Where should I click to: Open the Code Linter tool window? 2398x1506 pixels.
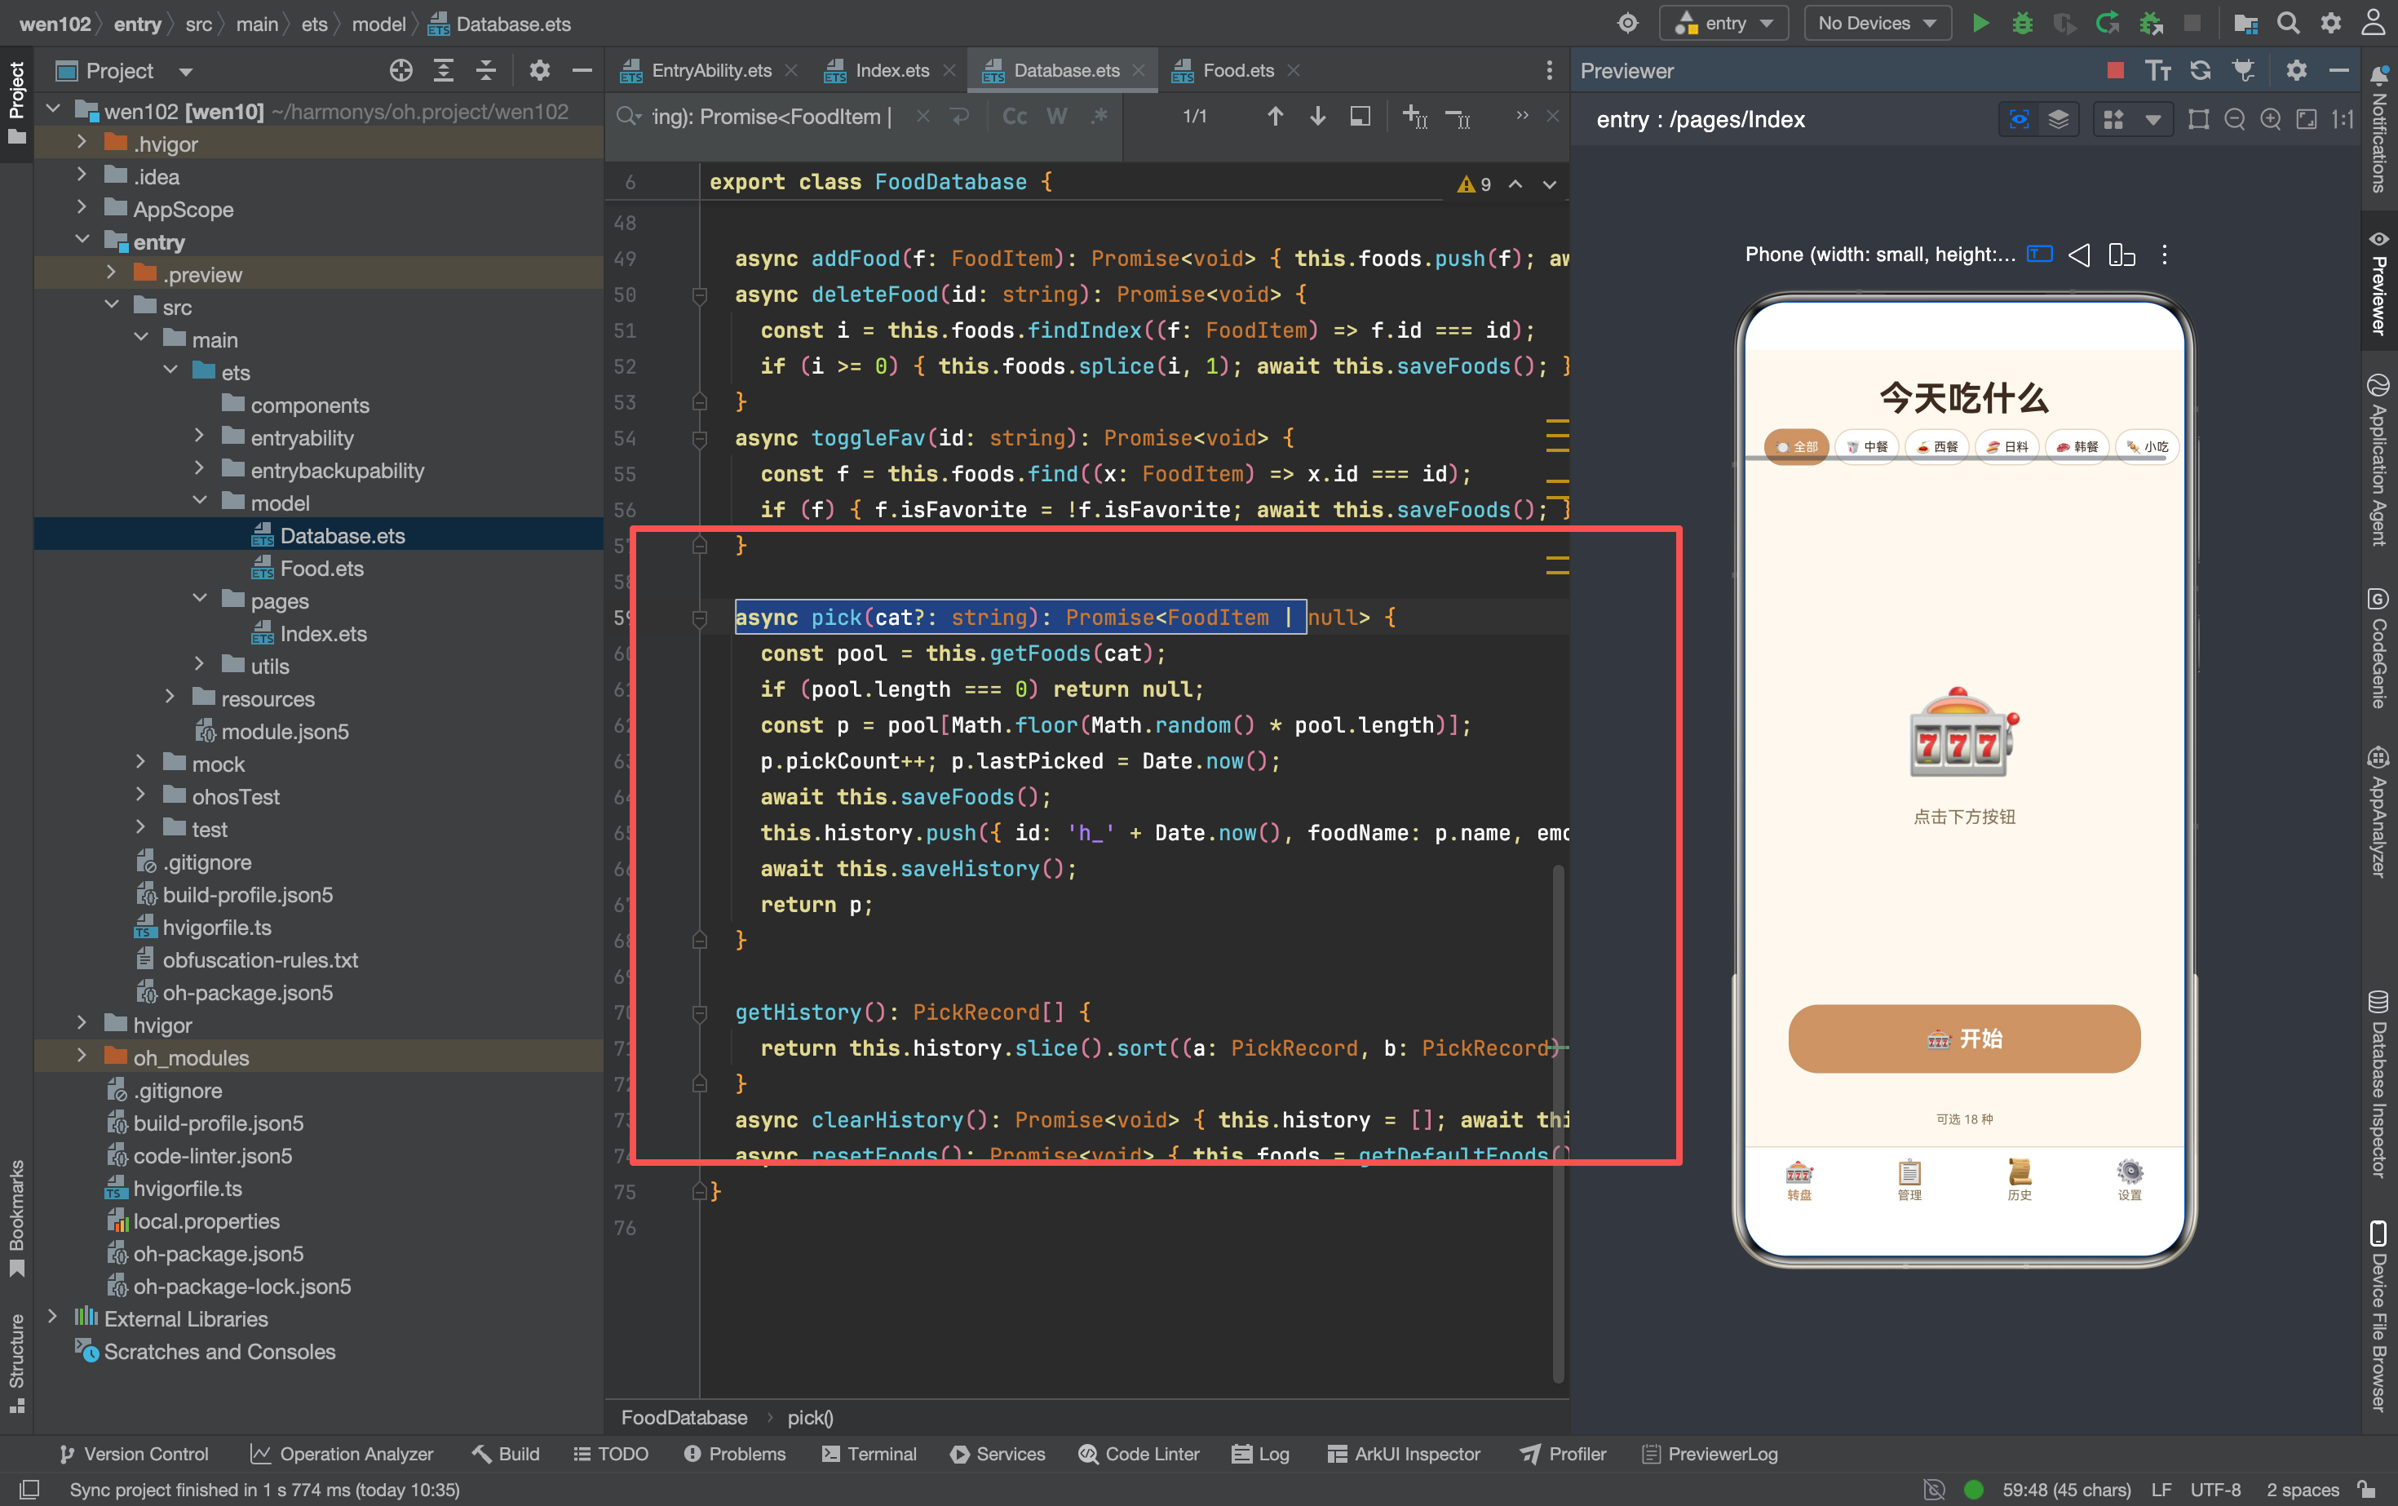[x=1139, y=1453]
